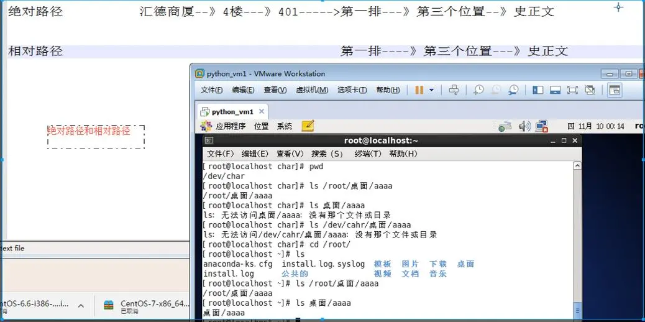This screenshot has height=322, width=645.
Task: Click the 公共的 folder name in ls output
Action: pos(295,274)
